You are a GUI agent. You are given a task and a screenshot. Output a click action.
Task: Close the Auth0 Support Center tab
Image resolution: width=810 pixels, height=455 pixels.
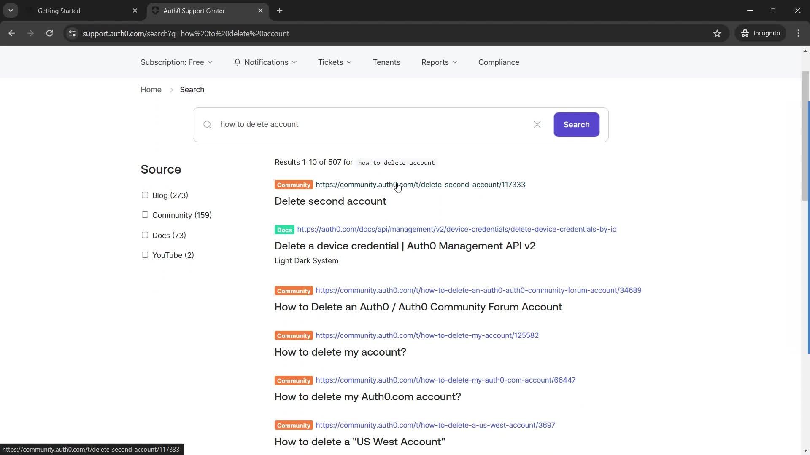click(x=260, y=11)
